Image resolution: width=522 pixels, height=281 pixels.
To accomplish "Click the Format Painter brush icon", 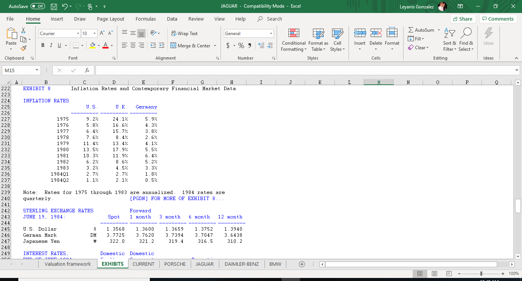I will [23, 48].
